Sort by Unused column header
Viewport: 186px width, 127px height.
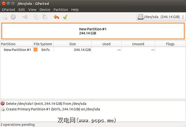point(138,44)
